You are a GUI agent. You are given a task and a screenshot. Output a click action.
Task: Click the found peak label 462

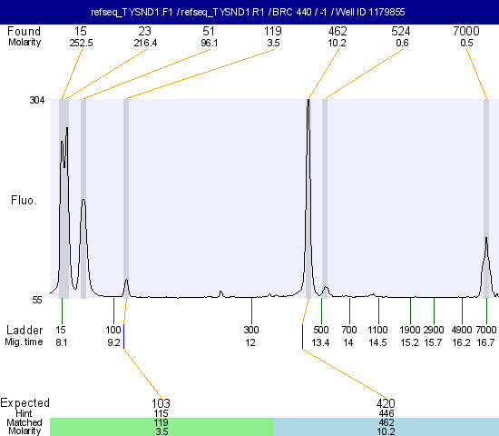[x=338, y=31]
